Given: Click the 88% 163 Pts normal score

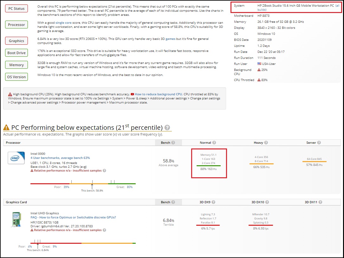Looking at the screenshot, I should 208,169.
